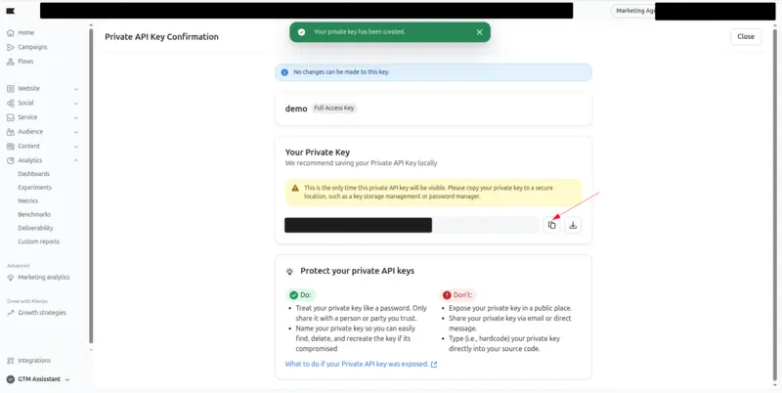Open Custom reports under Analytics
Screen dimensions: 782x393
pyautogui.click(x=38, y=241)
